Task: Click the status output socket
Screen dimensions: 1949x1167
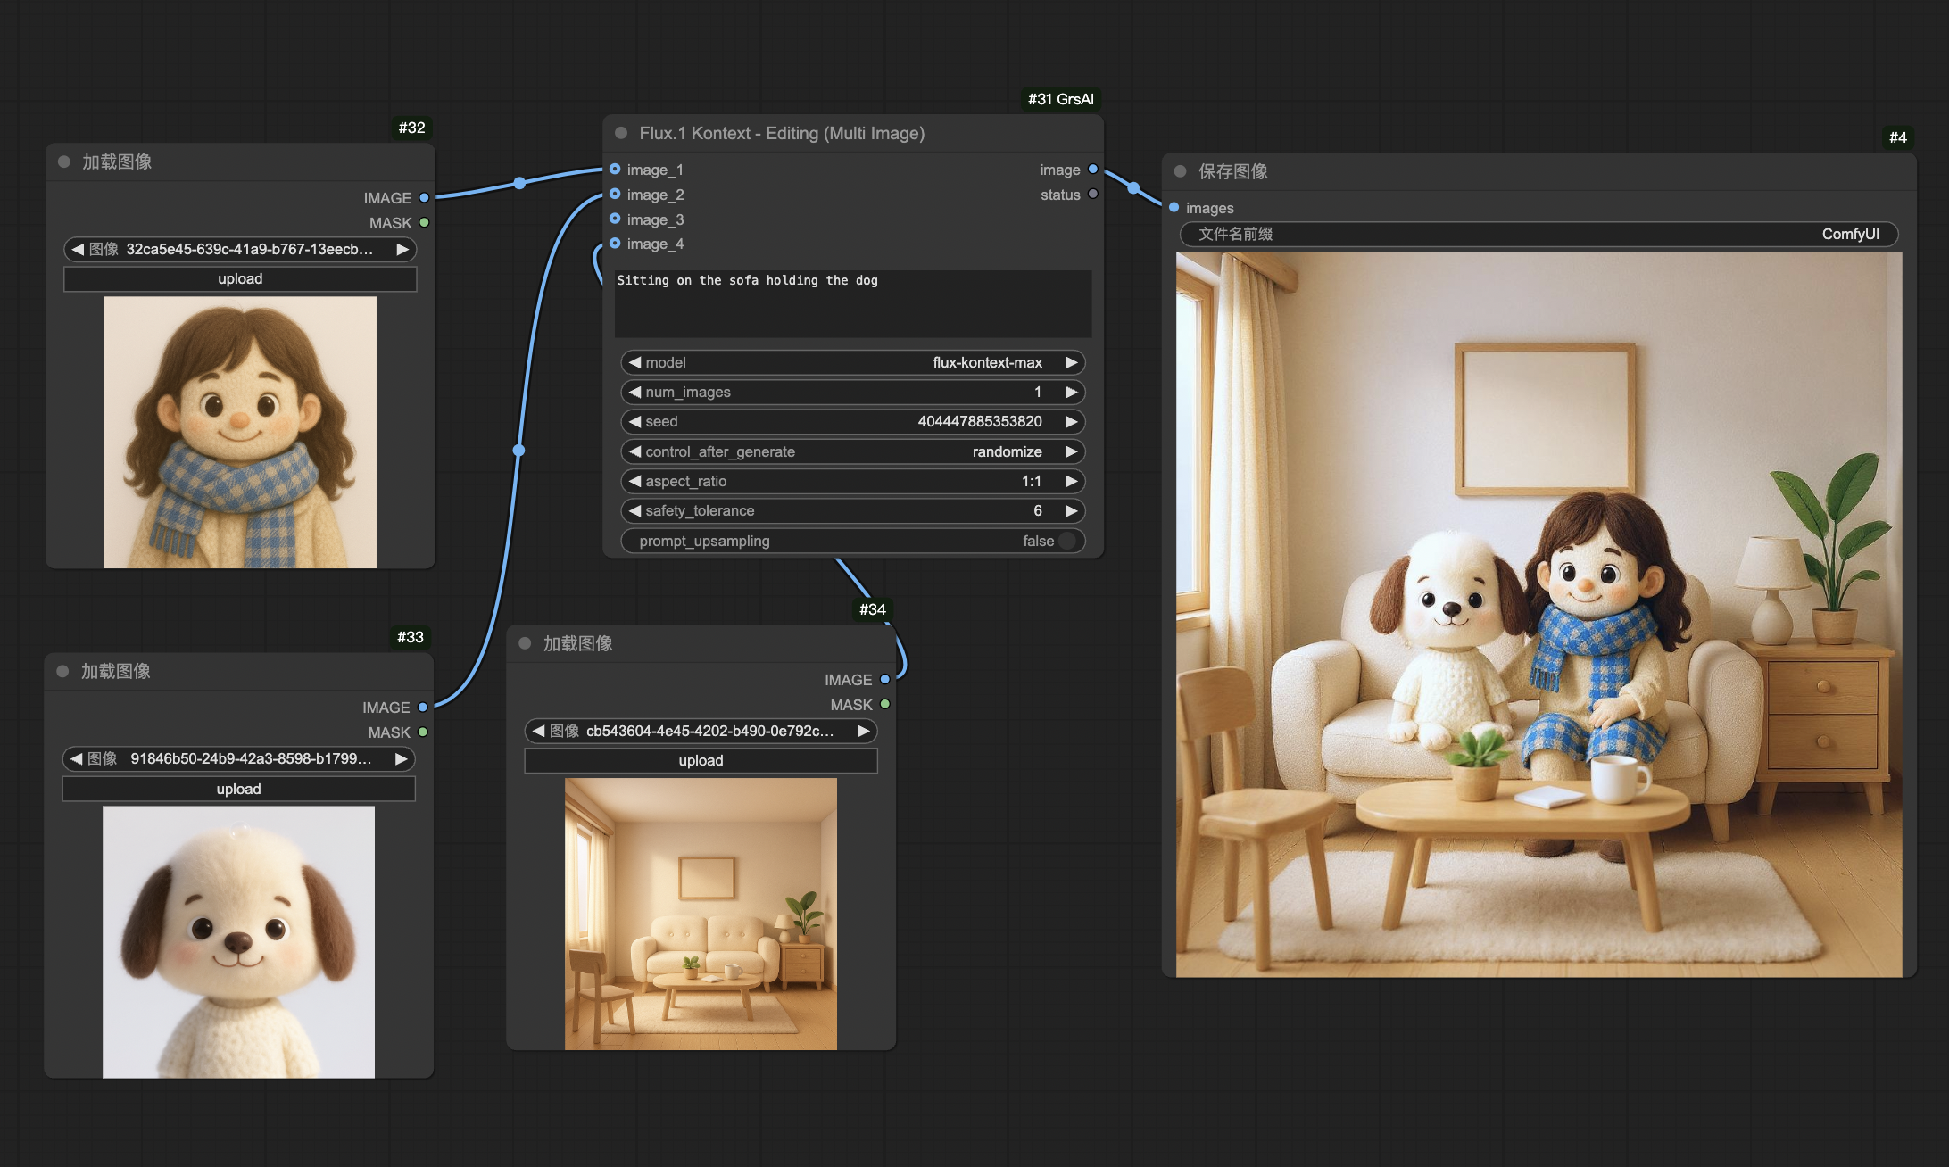Action: [x=1092, y=194]
